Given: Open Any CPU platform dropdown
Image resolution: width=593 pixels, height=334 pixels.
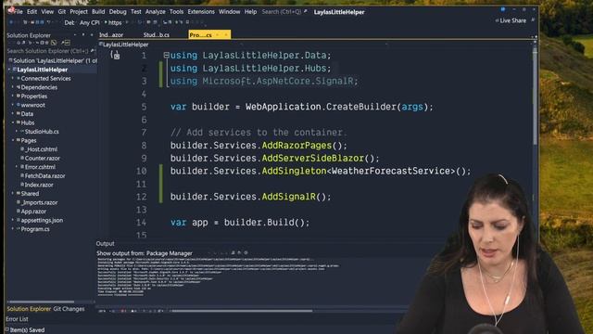Looking at the screenshot, I should click(89, 22).
